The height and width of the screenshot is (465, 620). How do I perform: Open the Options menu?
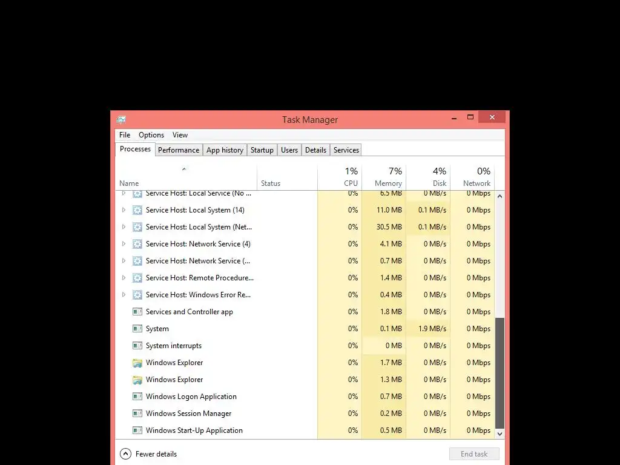point(151,135)
